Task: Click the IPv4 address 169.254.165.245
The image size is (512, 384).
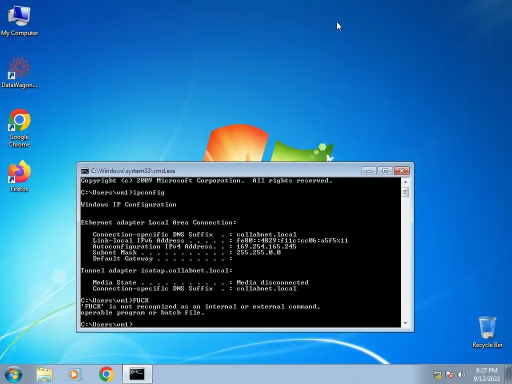Action: 266,246
